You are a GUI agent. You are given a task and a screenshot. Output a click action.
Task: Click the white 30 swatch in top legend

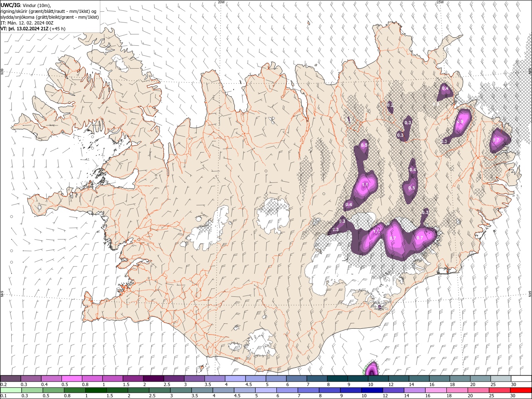(521, 378)
